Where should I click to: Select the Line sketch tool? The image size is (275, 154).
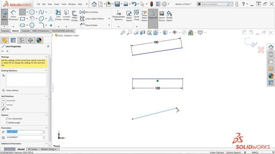(22, 12)
